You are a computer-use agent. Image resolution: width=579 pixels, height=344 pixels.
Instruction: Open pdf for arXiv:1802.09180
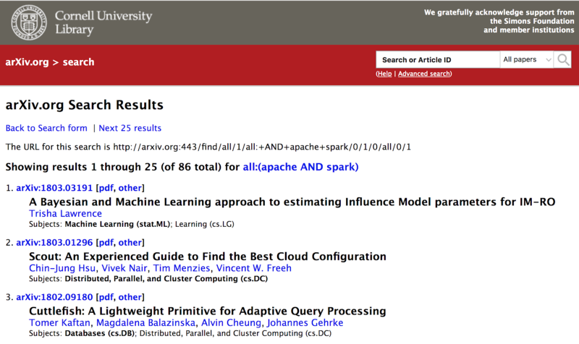(x=106, y=297)
